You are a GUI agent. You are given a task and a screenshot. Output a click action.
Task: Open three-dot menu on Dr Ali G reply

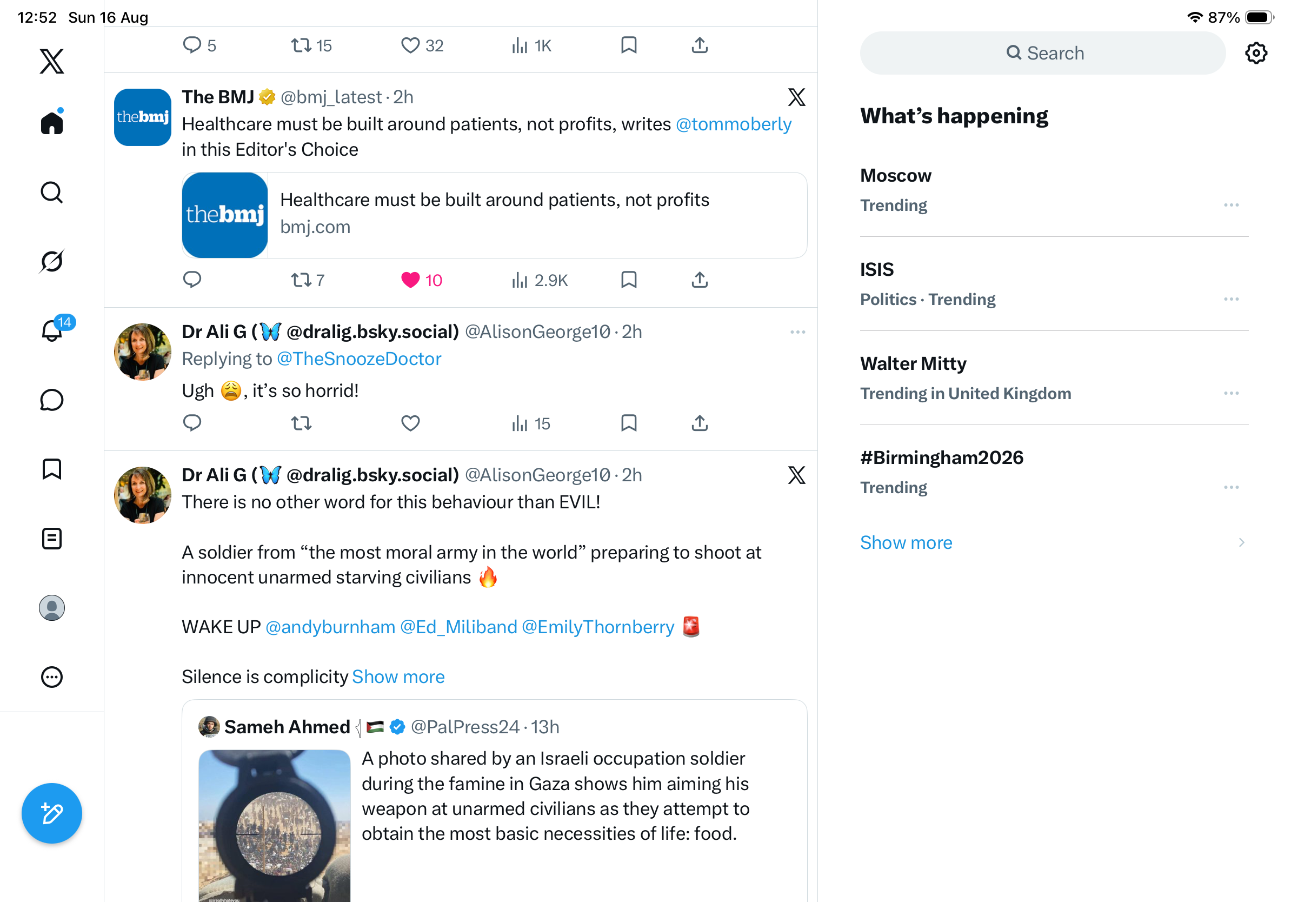pos(797,332)
